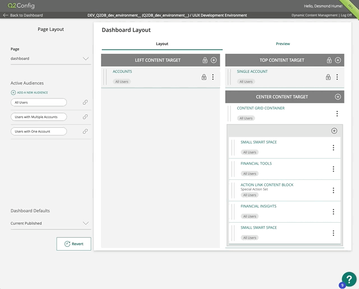Click the Left Content Target lock icon
Screen dimensions: 359x289
[205, 60]
